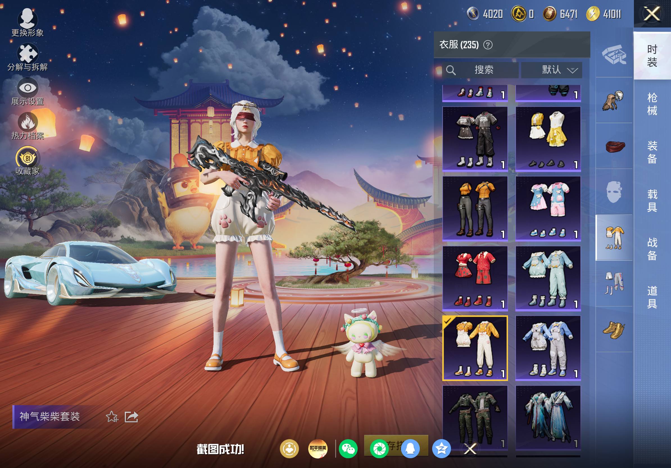
Task: Select the teal hanfu robe outfit
Action: (x=548, y=418)
